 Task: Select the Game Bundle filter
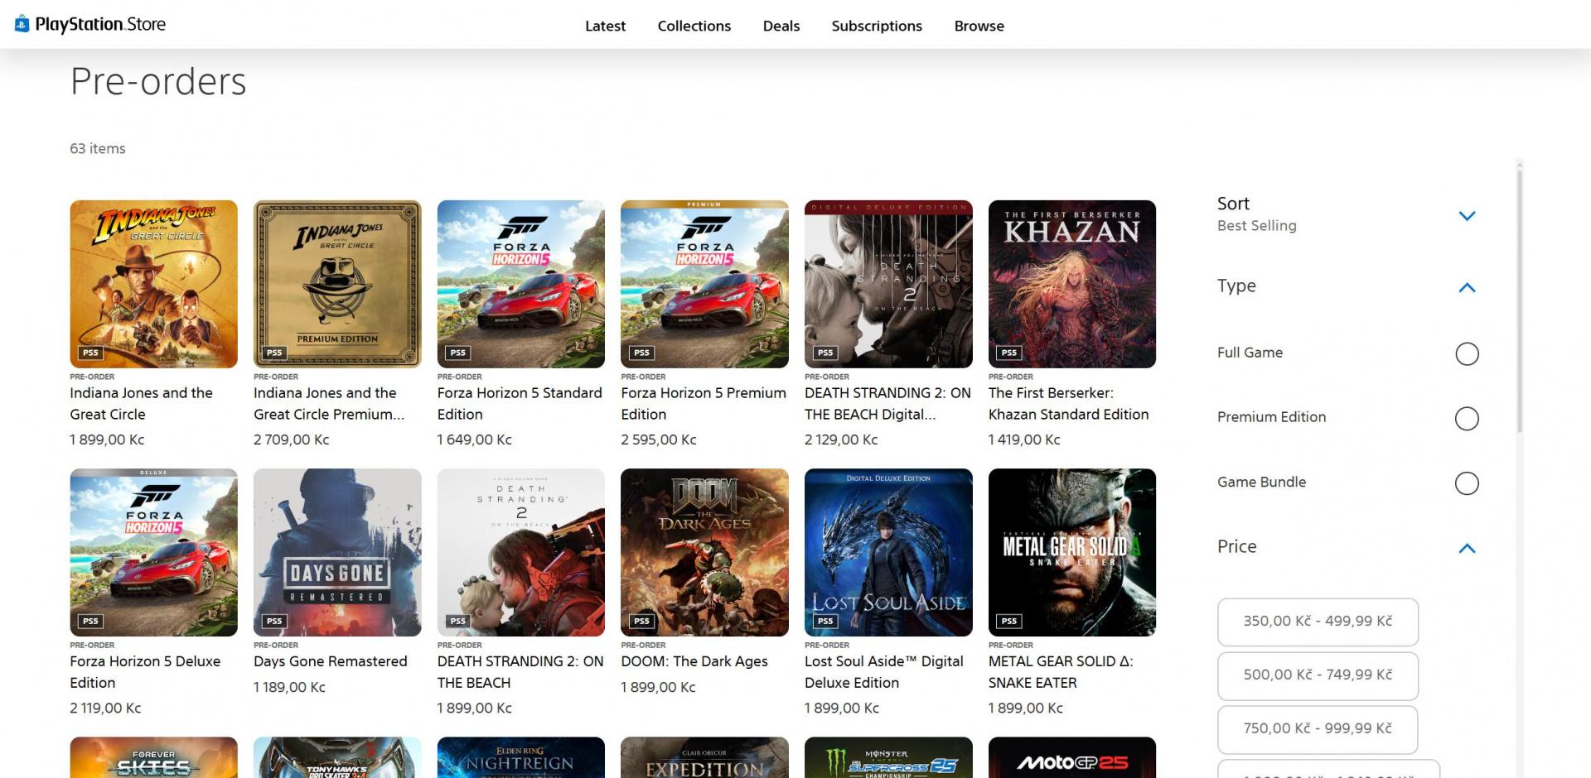[x=1467, y=483]
